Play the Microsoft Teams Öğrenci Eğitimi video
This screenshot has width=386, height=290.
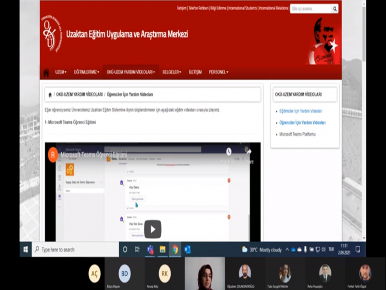153,229
